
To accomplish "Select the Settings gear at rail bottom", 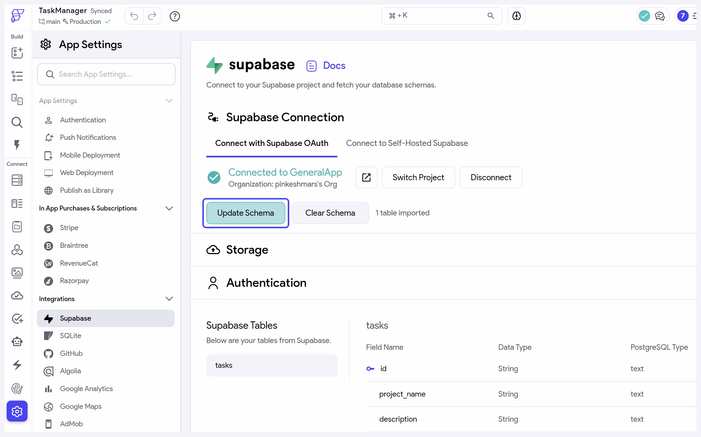I will [17, 411].
